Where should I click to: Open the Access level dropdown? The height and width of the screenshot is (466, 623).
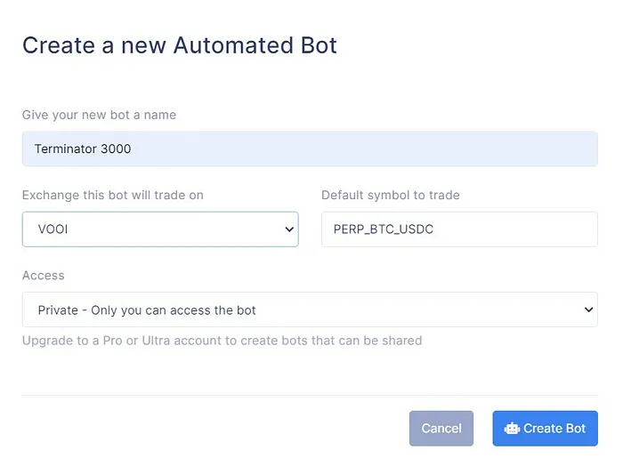pos(310,309)
